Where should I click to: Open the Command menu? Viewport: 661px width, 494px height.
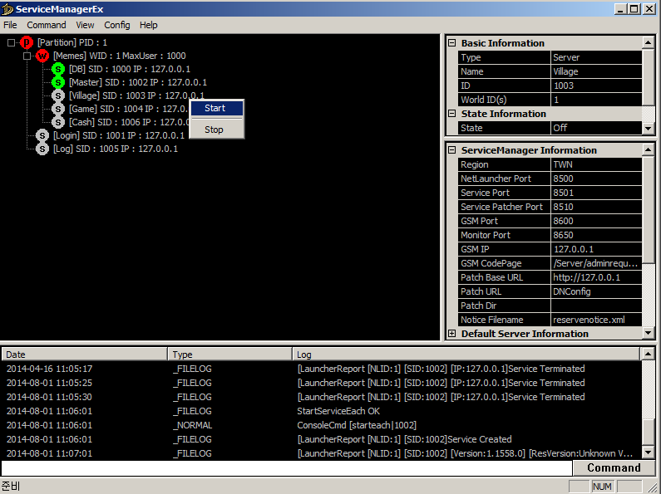click(x=47, y=25)
